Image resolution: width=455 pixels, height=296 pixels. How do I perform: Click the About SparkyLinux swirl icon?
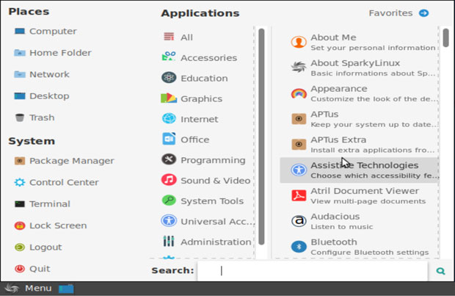pyautogui.click(x=299, y=68)
